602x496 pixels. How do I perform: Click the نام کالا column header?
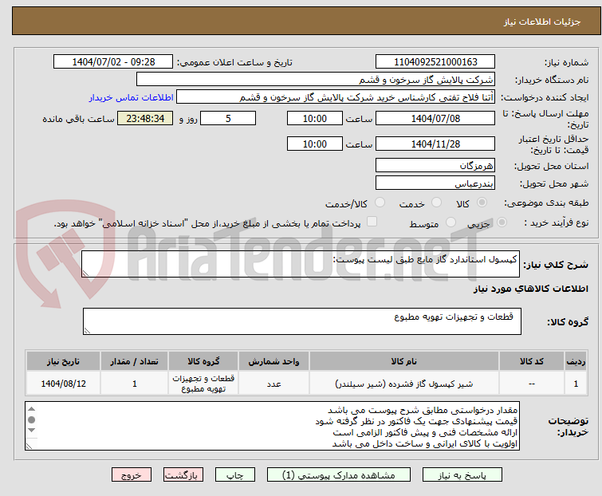click(404, 361)
